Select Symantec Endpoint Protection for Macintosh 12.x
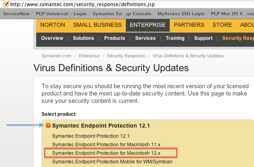Viewport: 254px width, 167px height. [x=106, y=153]
